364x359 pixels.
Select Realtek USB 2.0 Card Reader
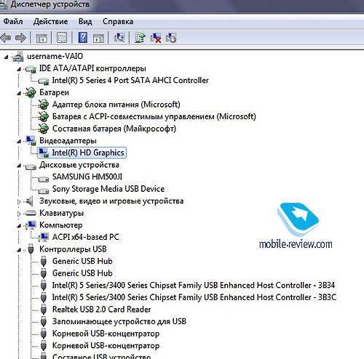pos(102,310)
